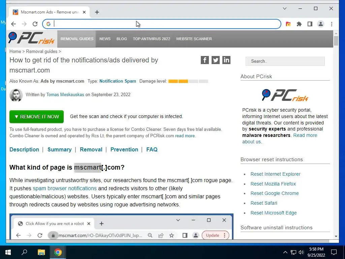This screenshot has width=345, height=259.
Task: Reload the page with refresh icon
Action: tap(35, 24)
